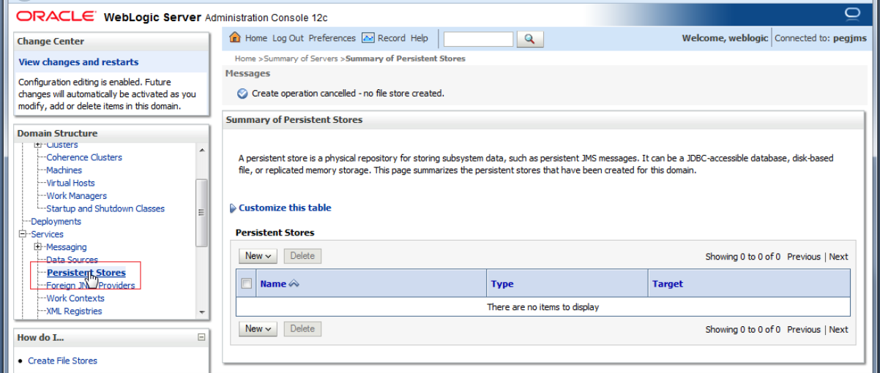Screen dimensions: 880x373
Task: Click upper Previous pagination link
Action: point(804,257)
